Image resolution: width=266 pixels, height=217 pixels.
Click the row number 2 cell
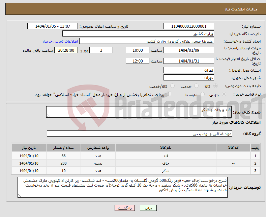[x=255, y=163]
